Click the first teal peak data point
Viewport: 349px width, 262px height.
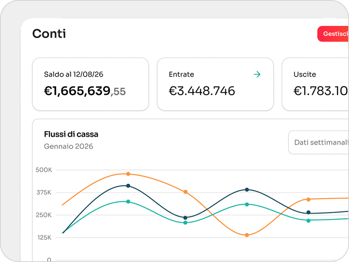tap(128, 202)
